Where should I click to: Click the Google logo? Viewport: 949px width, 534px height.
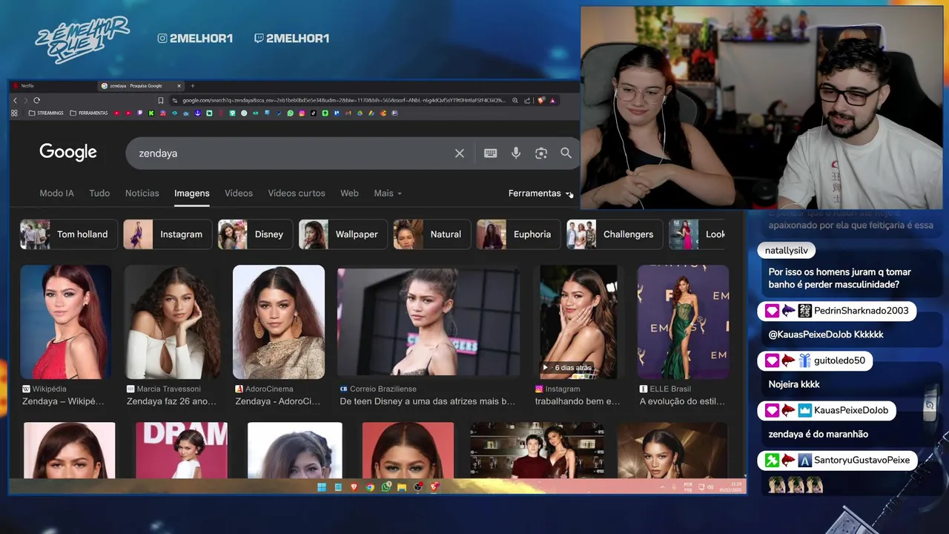(68, 152)
